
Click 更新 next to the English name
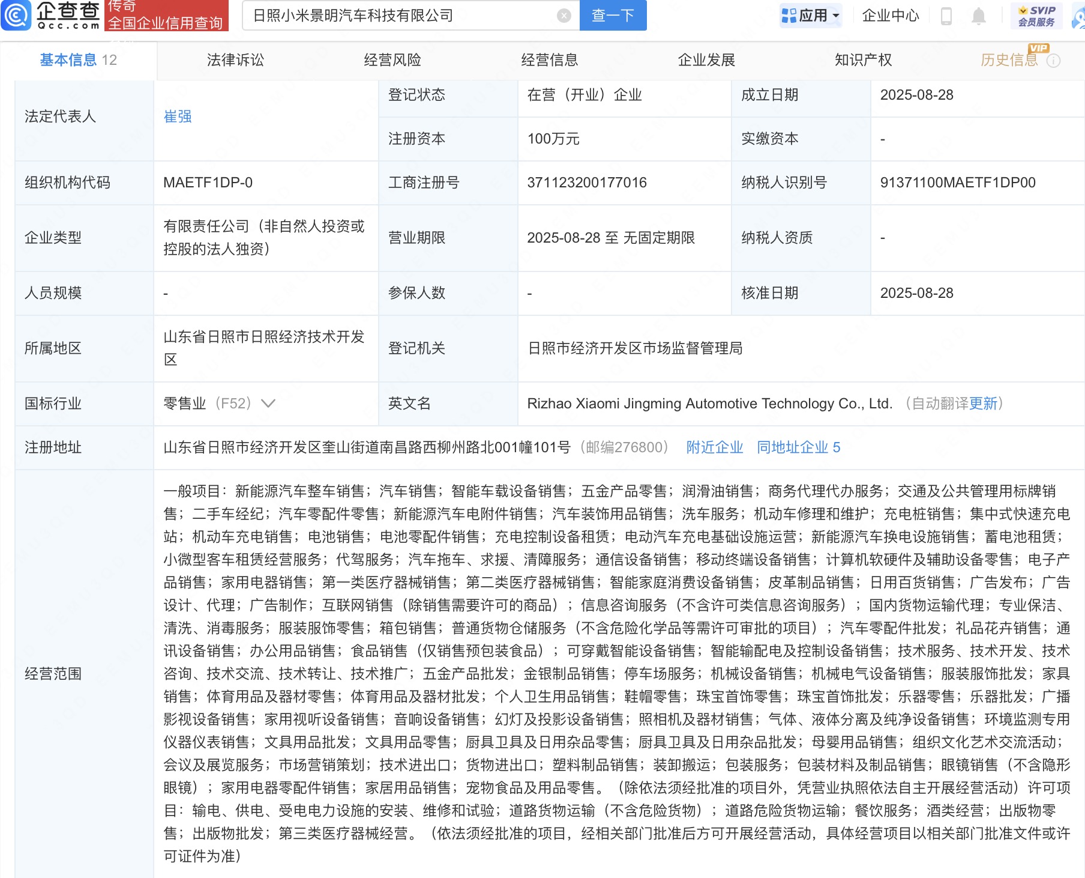coord(983,404)
